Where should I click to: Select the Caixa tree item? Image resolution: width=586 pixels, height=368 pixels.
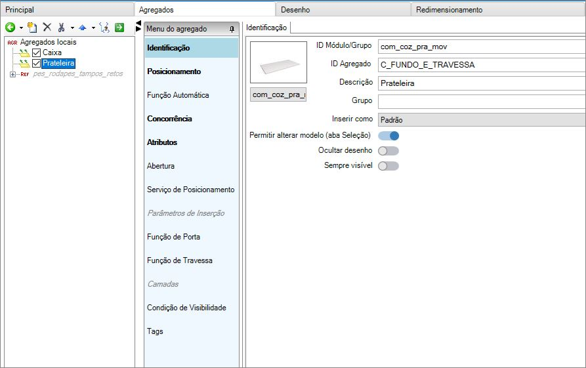click(52, 52)
